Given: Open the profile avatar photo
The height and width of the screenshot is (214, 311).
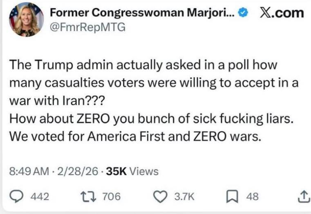Looking at the screenshot, I should pyautogui.click(x=25, y=19).
